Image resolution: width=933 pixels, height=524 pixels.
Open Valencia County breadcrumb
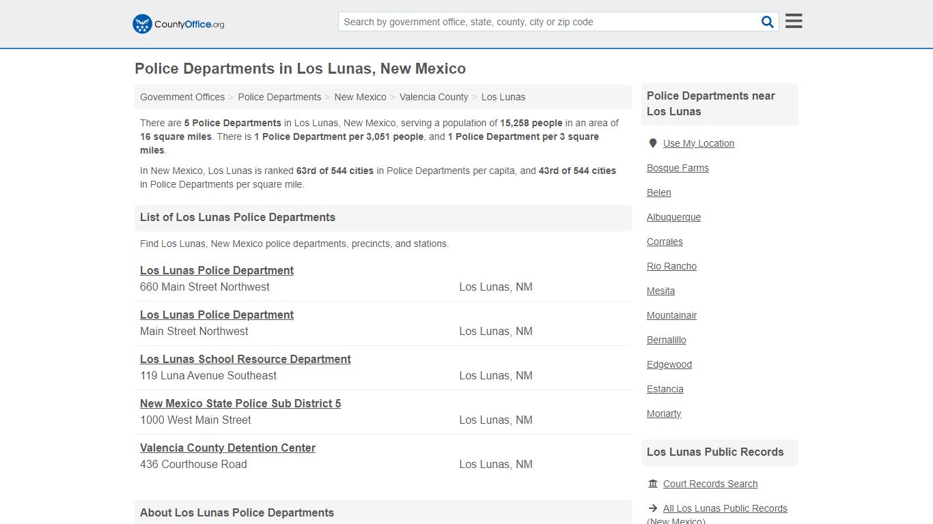pyautogui.click(x=434, y=97)
